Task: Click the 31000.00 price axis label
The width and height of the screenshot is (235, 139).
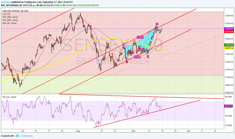Action: coord(229,77)
